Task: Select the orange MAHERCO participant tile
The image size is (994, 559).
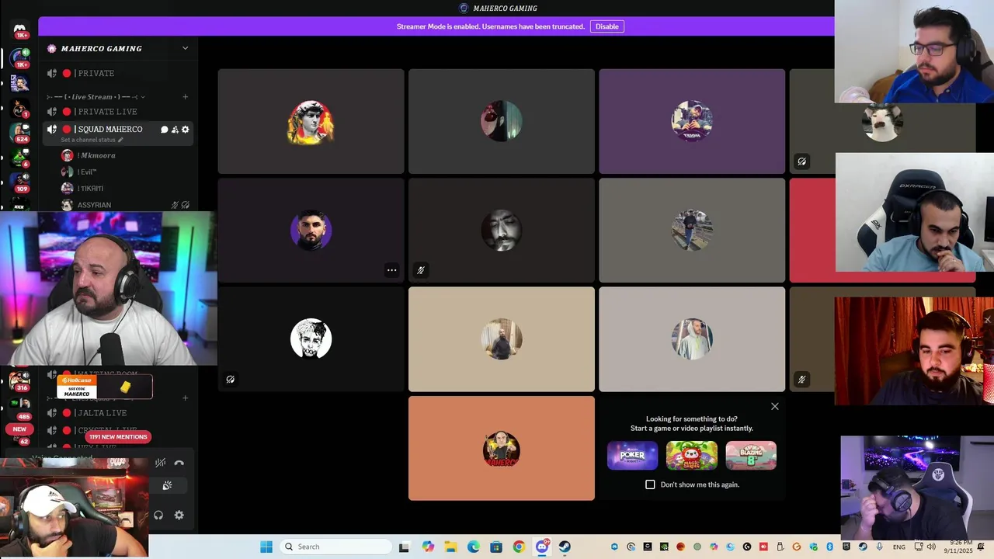Action: point(502,449)
